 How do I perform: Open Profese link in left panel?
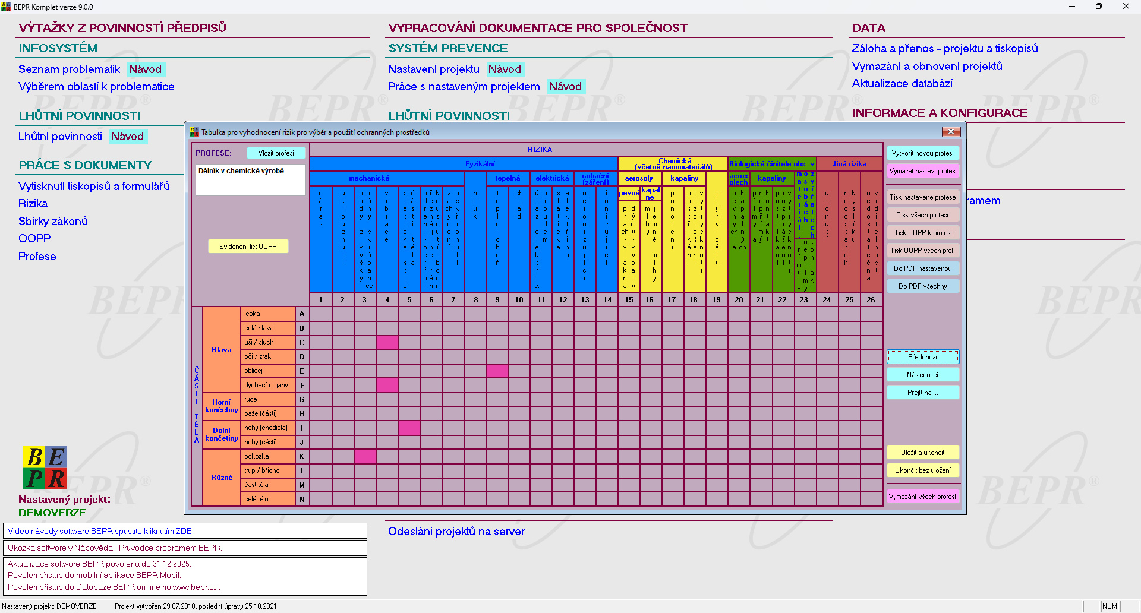coord(37,257)
